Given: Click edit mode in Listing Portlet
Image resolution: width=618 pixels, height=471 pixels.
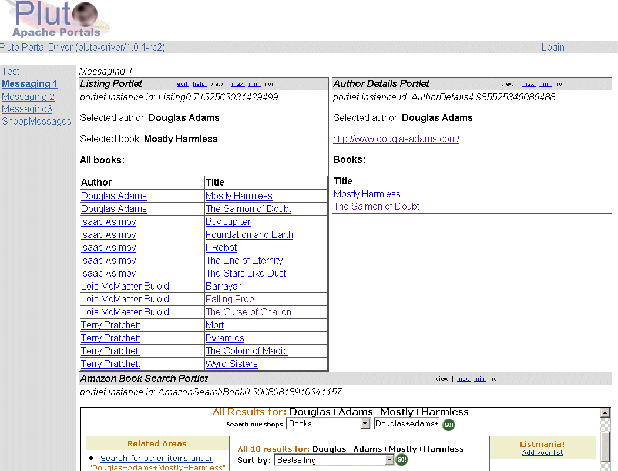Looking at the screenshot, I should [182, 84].
